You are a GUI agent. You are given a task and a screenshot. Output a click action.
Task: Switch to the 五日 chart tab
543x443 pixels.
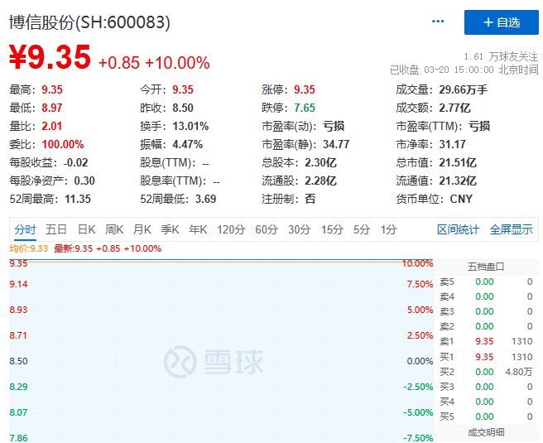[x=56, y=229]
